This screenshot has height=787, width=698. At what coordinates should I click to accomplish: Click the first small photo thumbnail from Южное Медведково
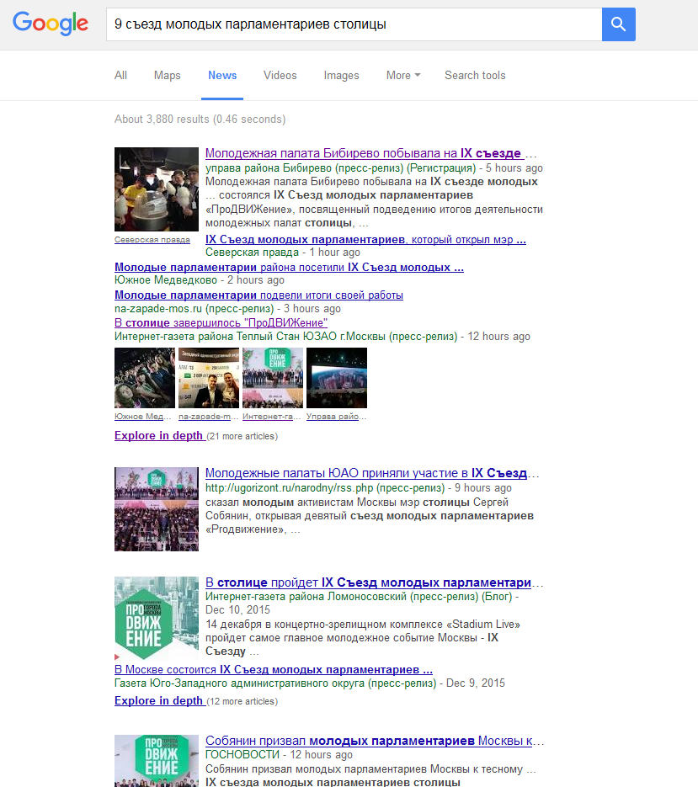pyautogui.click(x=144, y=377)
